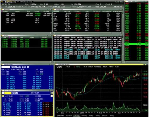Sort watchlist by Last Price column header
Image resolution: width=149 pixels, height=117 pixels.
[x=67, y=11]
